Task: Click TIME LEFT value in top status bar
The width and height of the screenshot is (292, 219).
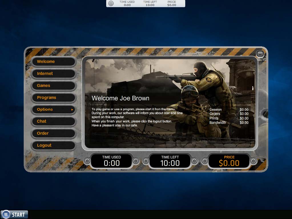Action: 150,5
